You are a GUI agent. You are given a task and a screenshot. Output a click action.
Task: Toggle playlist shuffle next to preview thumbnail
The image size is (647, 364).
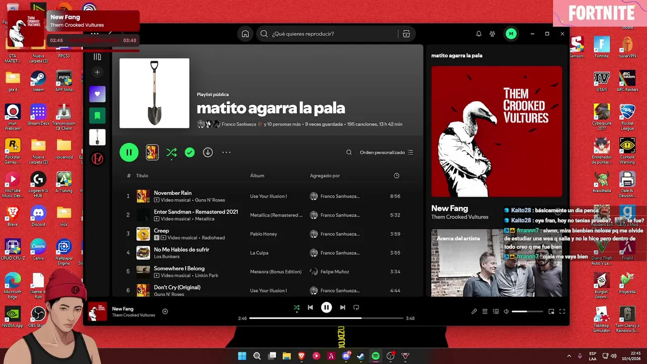[171, 152]
